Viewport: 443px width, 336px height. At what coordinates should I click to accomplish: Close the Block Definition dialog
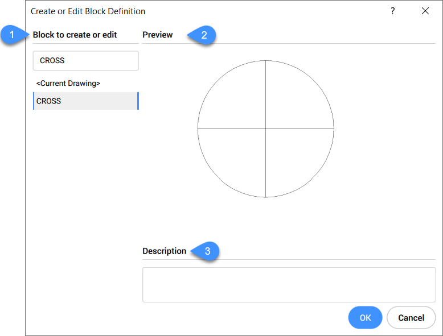[425, 11]
